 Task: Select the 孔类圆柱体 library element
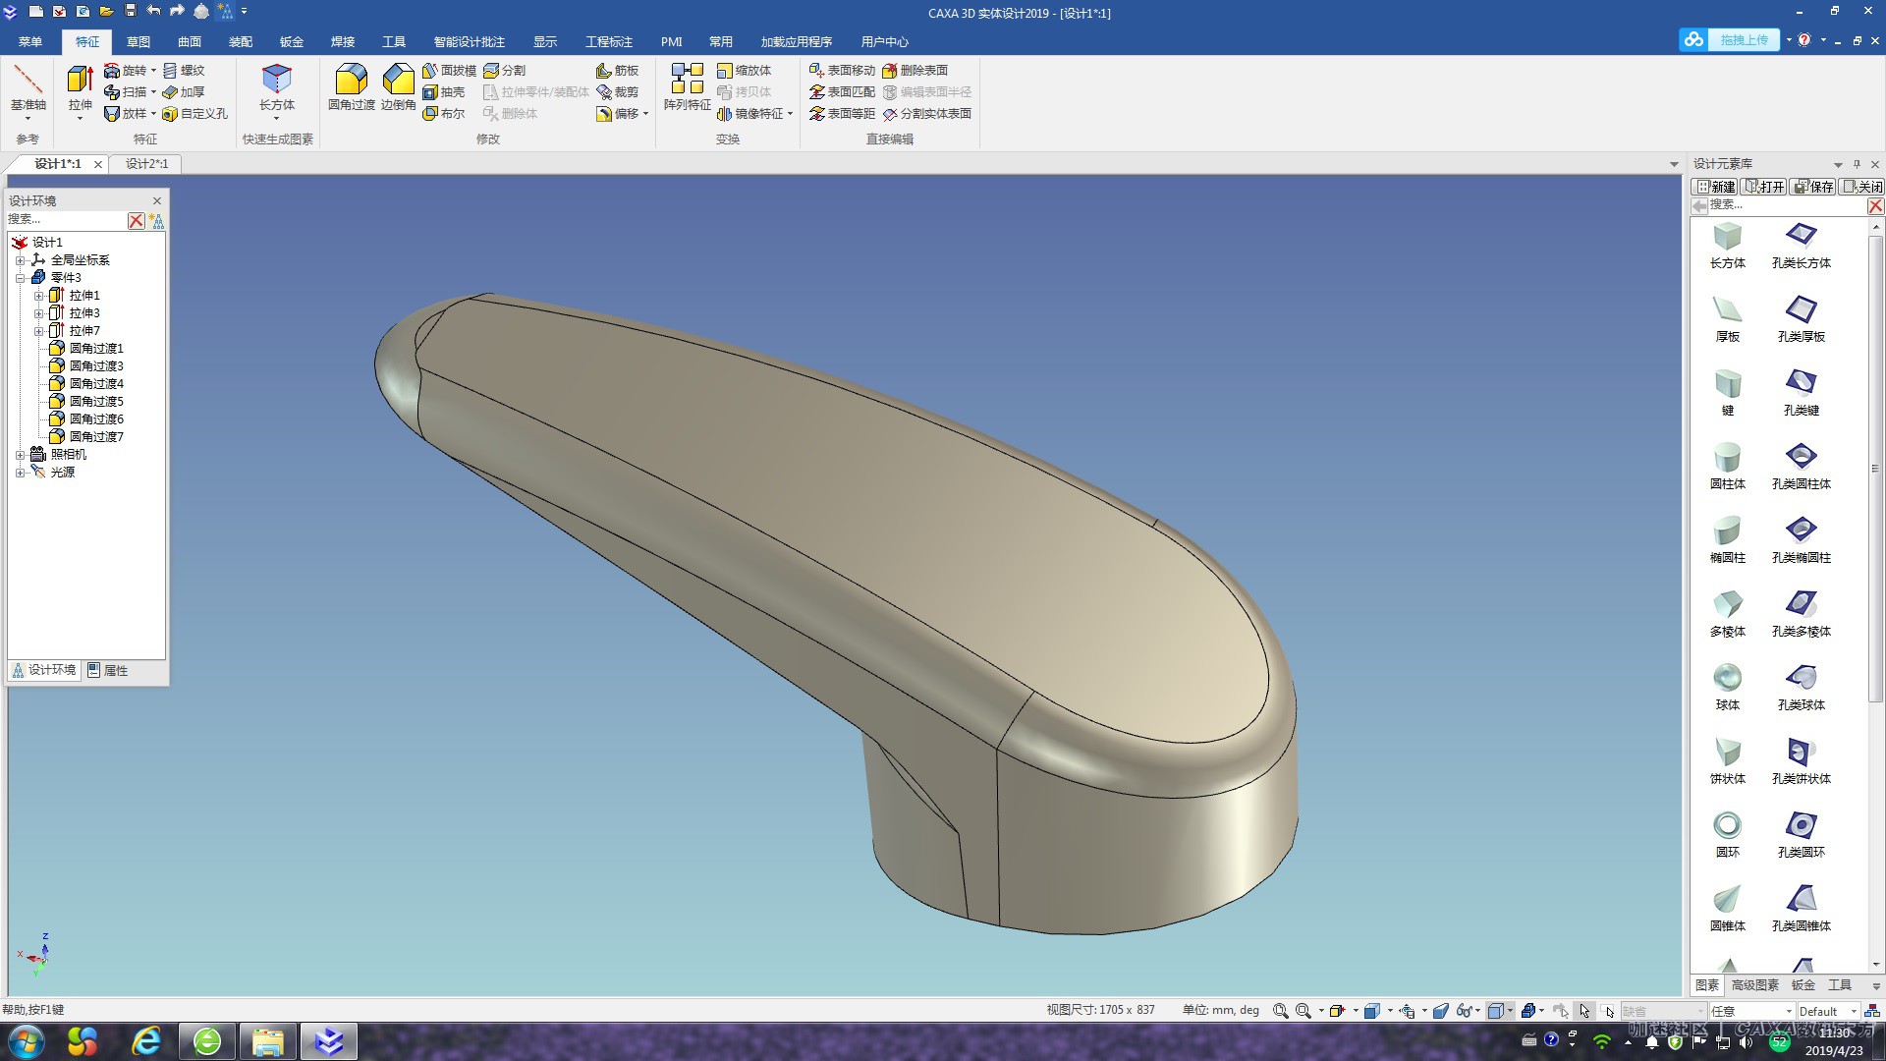tap(1801, 458)
